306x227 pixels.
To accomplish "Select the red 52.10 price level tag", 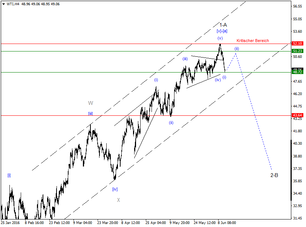I will [x=297, y=43].
